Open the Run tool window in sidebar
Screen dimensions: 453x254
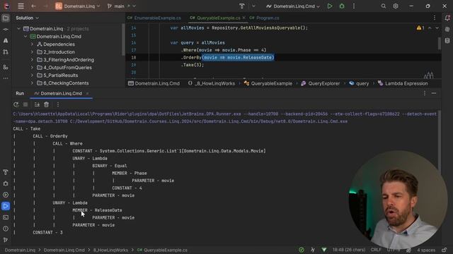[x=6, y=206]
